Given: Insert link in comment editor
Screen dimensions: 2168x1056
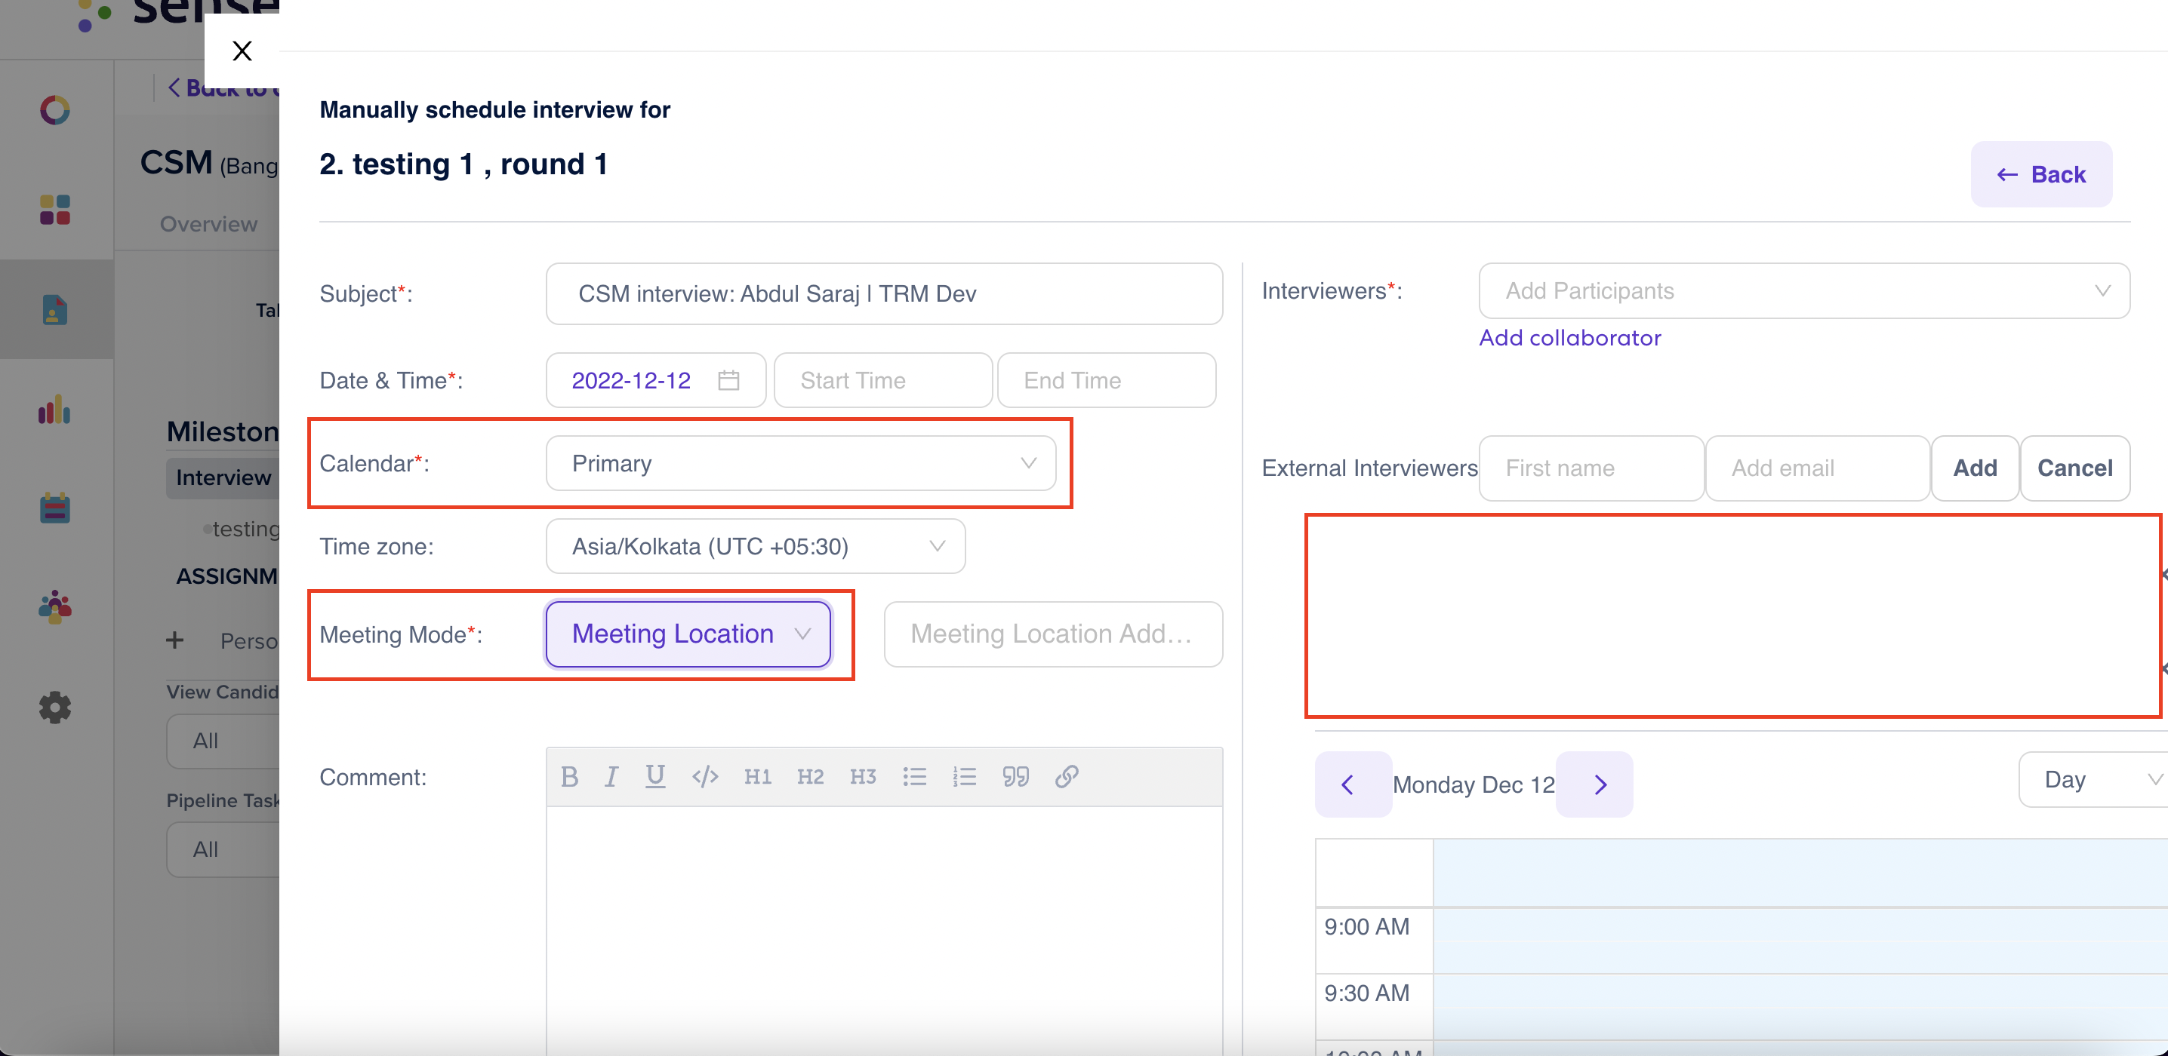Looking at the screenshot, I should coord(1067,777).
